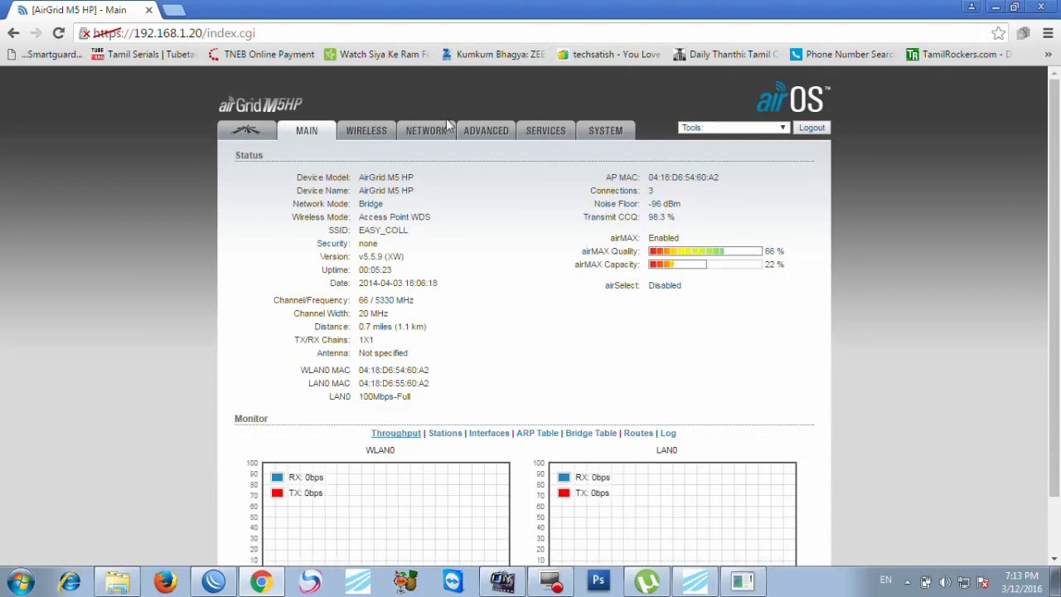The image size is (1061, 597).
Task: Open the Bridge Table link
Action: click(591, 433)
